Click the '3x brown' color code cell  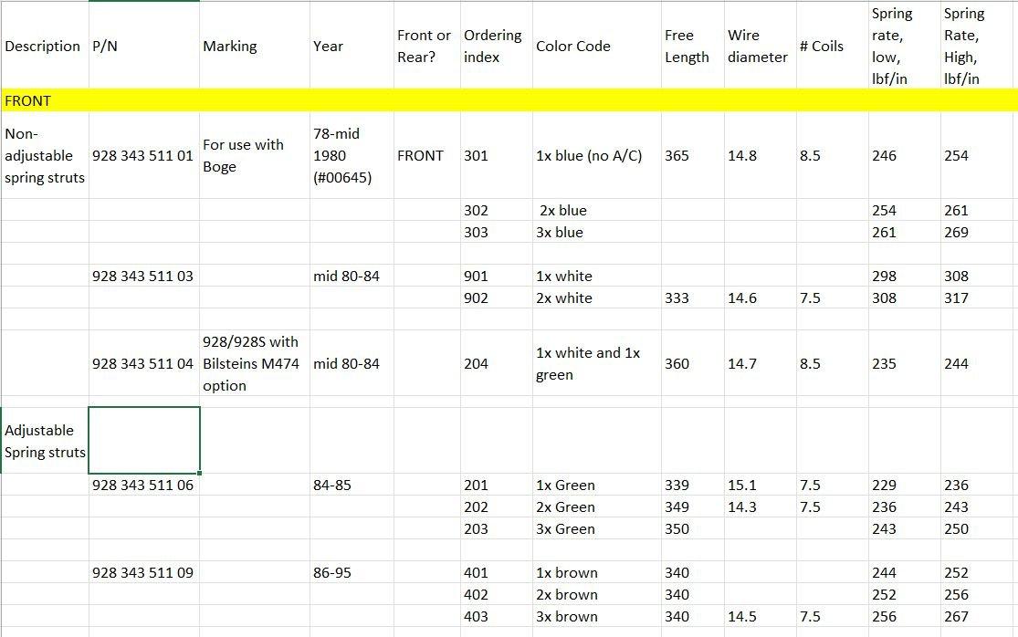(x=567, y=616)
